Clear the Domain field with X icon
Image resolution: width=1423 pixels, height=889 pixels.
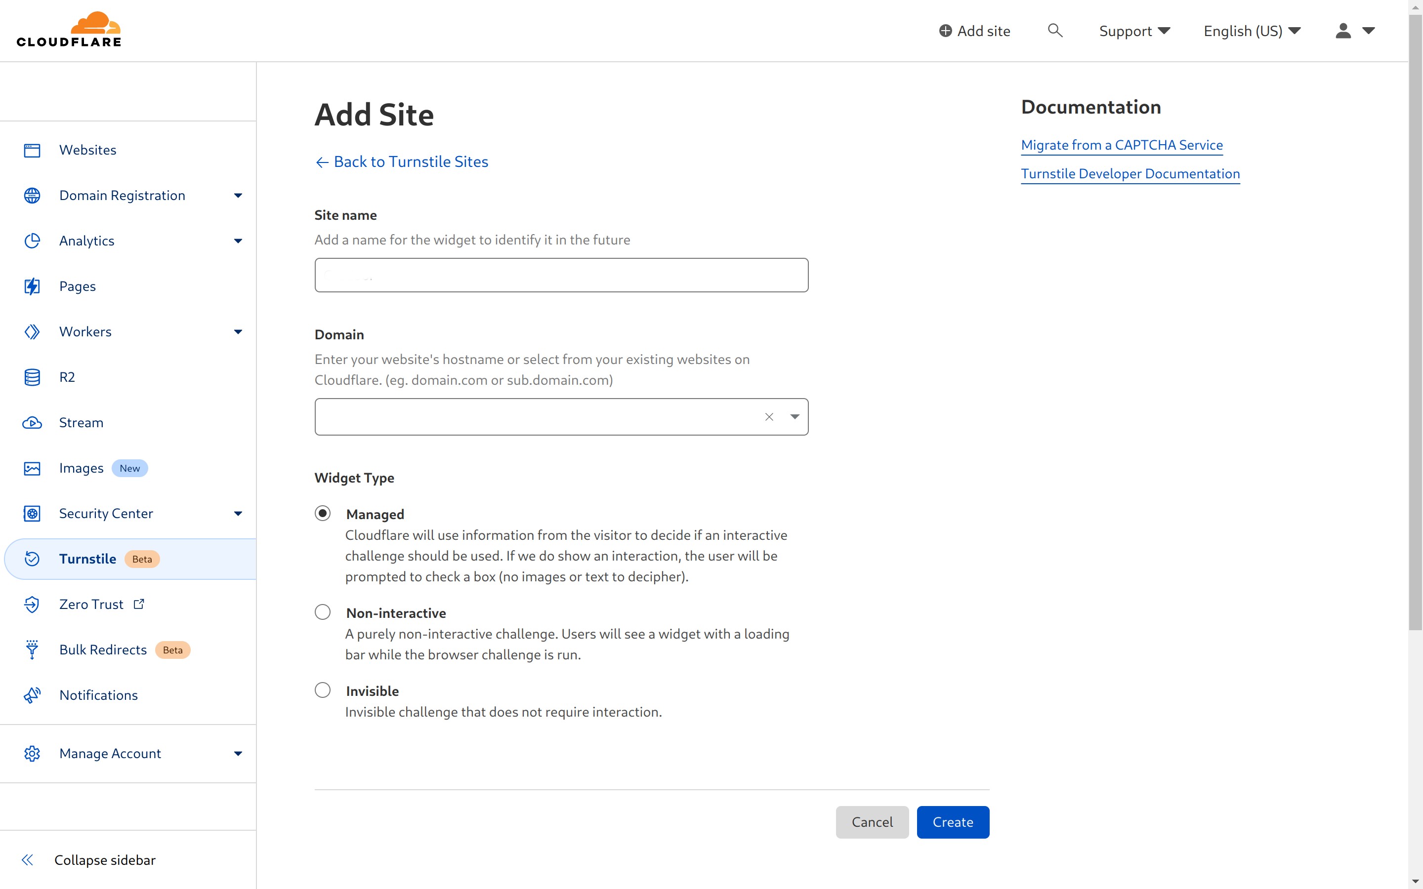[768, 417]
